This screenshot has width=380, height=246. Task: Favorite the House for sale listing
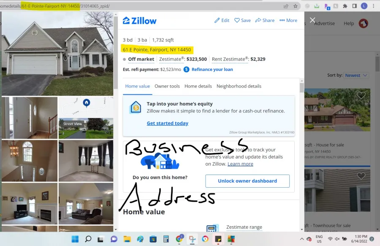click(x=361, y=96)
